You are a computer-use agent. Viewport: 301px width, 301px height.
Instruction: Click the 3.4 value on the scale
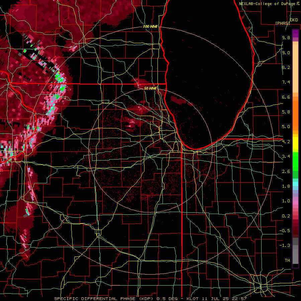point(286,157)
